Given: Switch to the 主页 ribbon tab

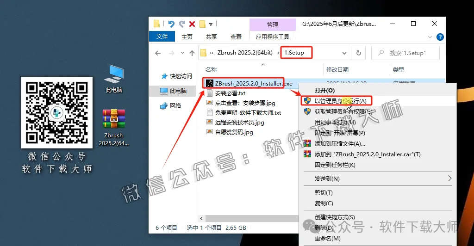Looking at the screenshot, I should 187,37.
